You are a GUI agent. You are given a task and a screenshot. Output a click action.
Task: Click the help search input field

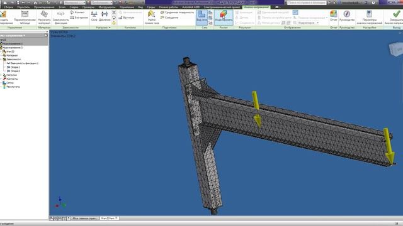[307, 3]
